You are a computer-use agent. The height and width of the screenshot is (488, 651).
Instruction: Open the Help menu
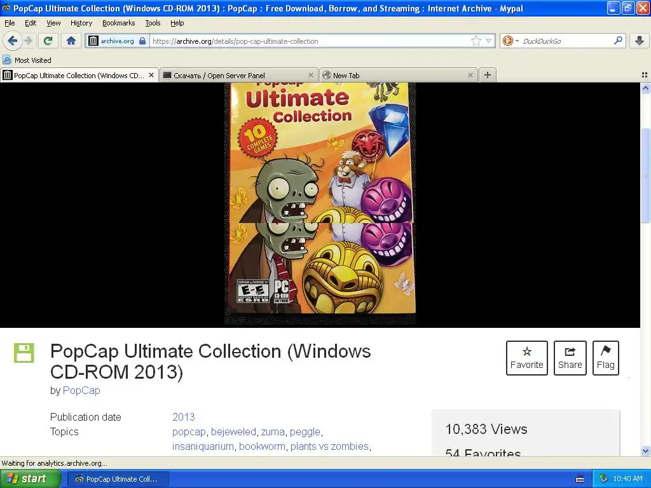point(177,23)
